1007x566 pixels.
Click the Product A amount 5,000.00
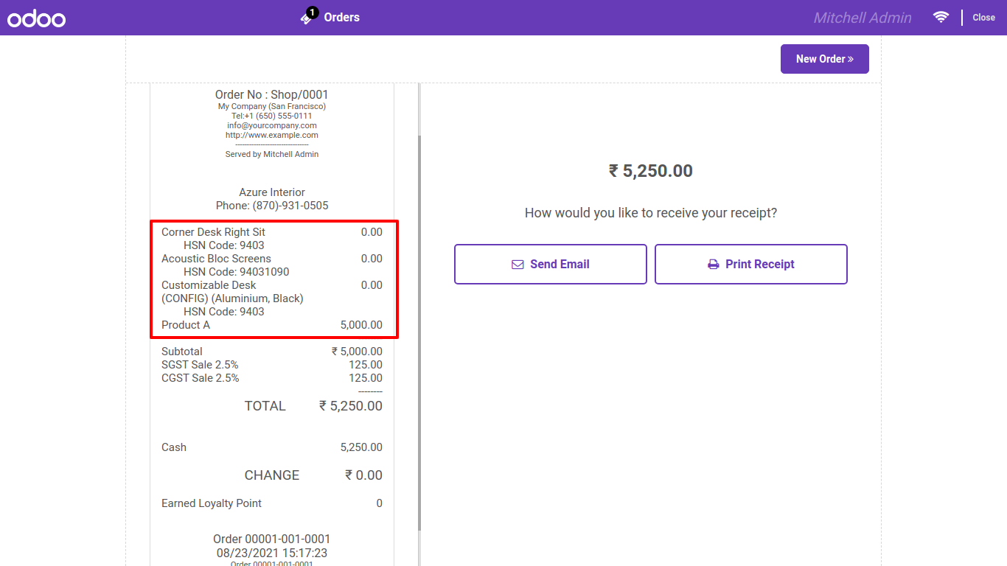point(361,325)
